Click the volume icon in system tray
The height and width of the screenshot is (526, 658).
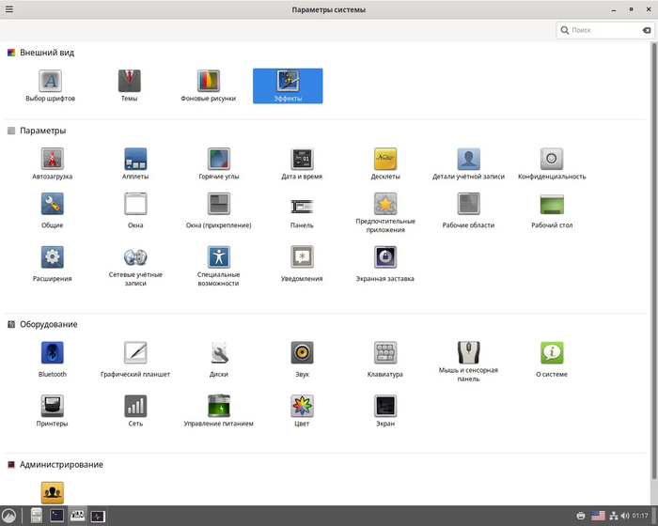[625, 516]
